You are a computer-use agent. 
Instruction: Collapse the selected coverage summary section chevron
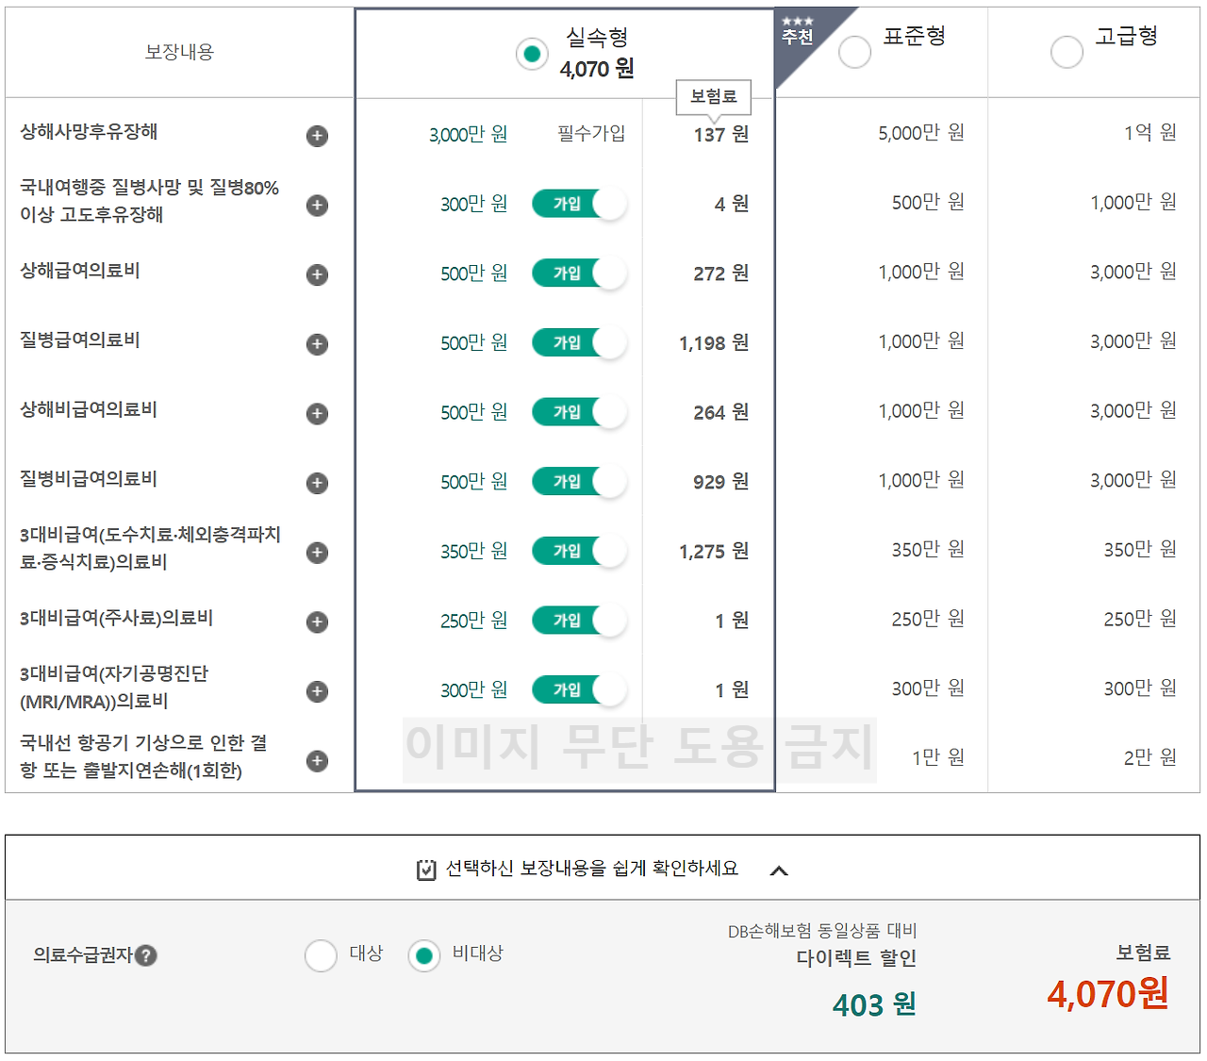click(780, 870)
